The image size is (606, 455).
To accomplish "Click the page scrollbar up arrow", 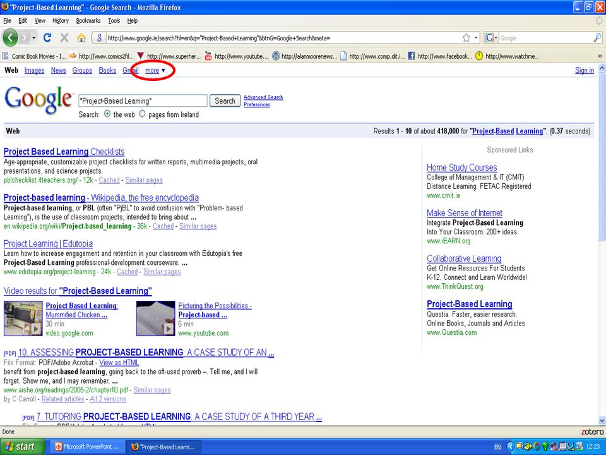I will click(602, 68).
